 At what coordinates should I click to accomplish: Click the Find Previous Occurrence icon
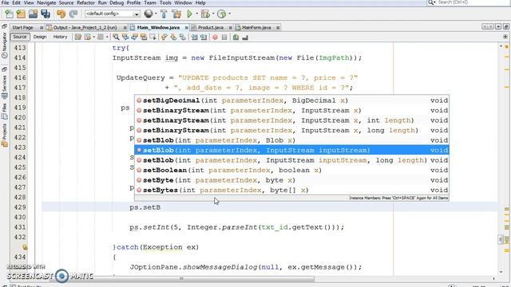tap(125, 37)
